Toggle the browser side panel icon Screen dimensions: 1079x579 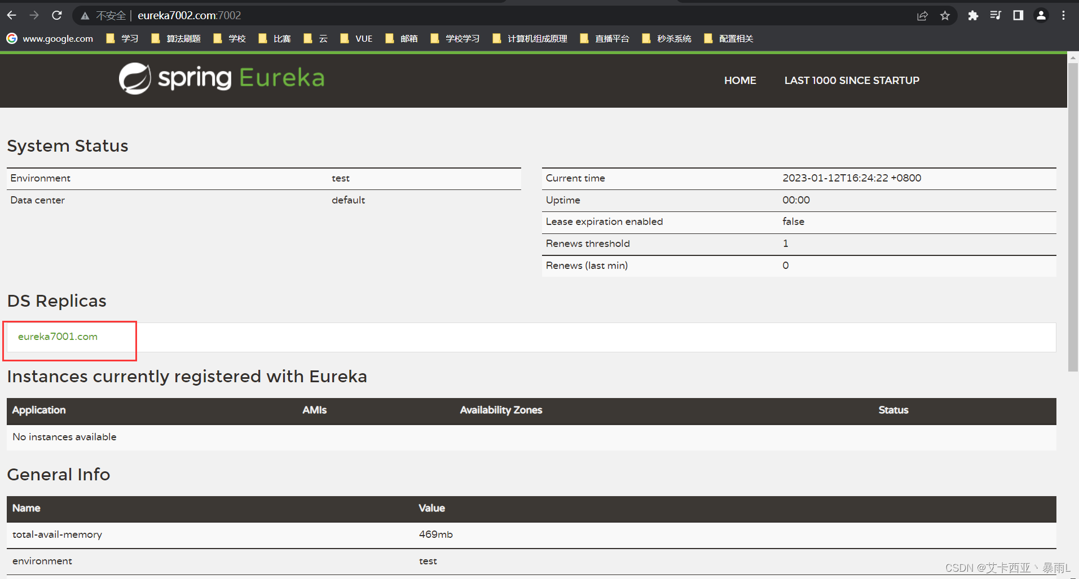[1018, 16]
